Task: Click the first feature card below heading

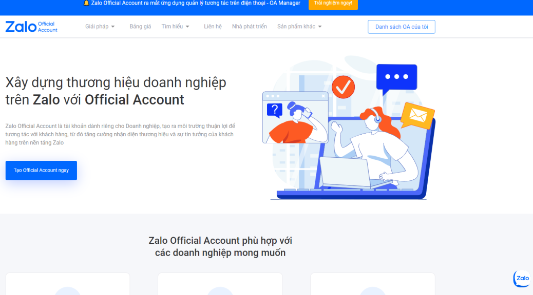Action: tap(68, 284)
